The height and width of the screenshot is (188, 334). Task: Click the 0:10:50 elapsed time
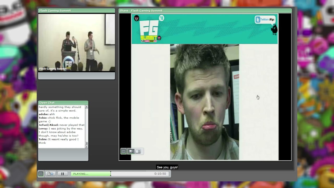coord(160,174)
